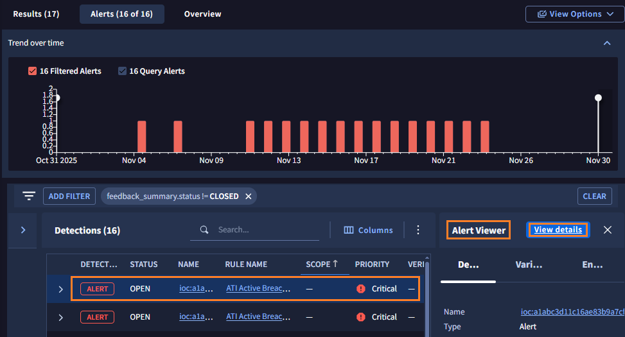Image resolution: width=625 pixels, height=337 pixels.
Task: Close the Alert Viewer panel
Action: click(x=607, y=230)
